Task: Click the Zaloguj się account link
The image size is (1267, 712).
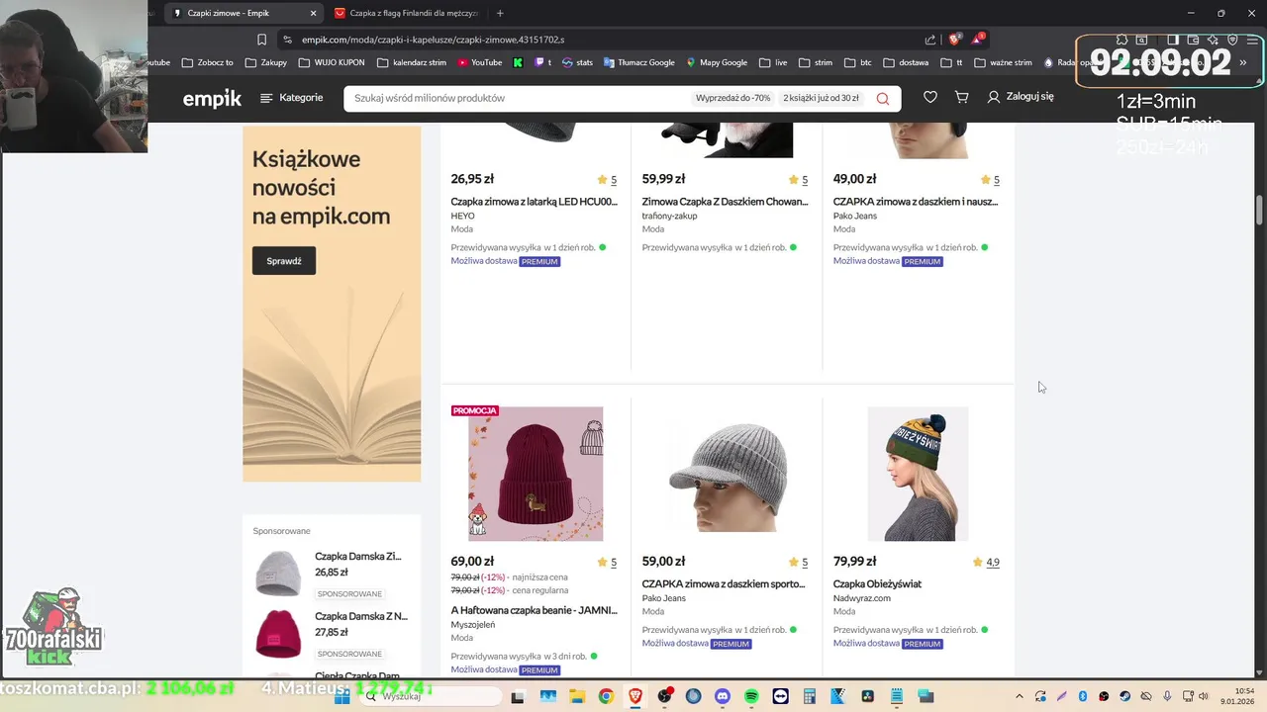Action: (1021, 97)
